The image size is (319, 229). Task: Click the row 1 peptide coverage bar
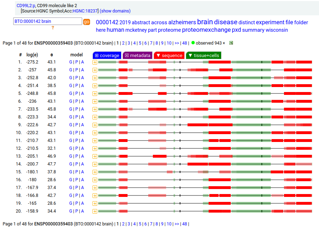pos(205,62)
